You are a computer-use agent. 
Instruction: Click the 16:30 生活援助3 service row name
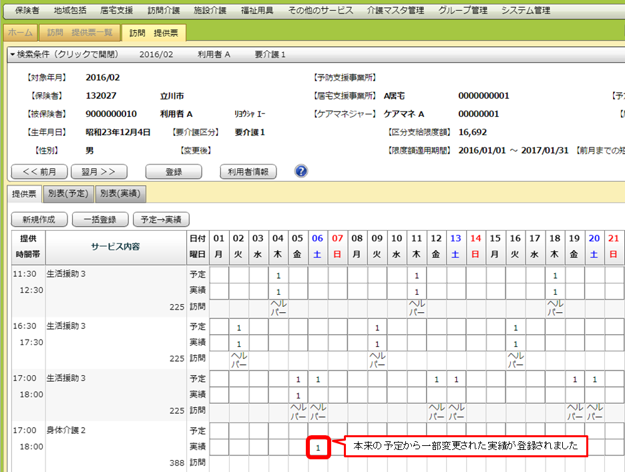click(x=66, y=326)
